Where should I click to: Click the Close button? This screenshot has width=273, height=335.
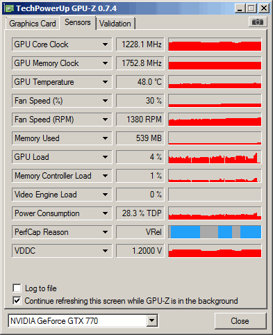pyautogui.click(x=240, y=321)
